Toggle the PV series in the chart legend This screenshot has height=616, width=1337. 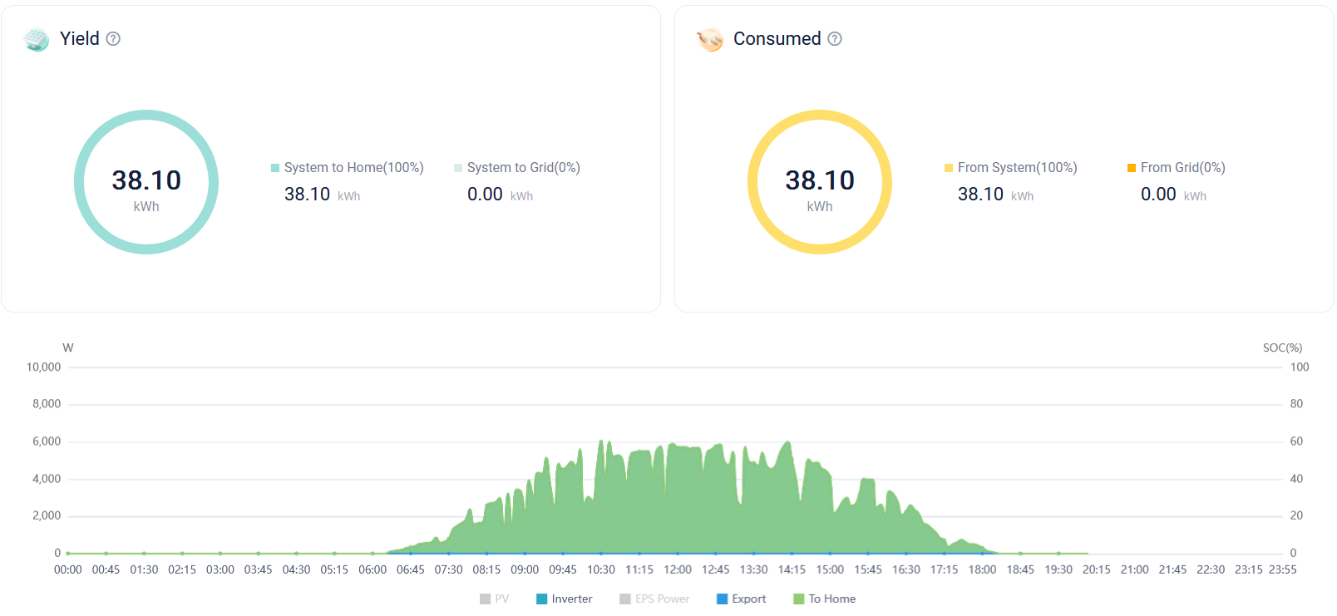pos(494,599)
